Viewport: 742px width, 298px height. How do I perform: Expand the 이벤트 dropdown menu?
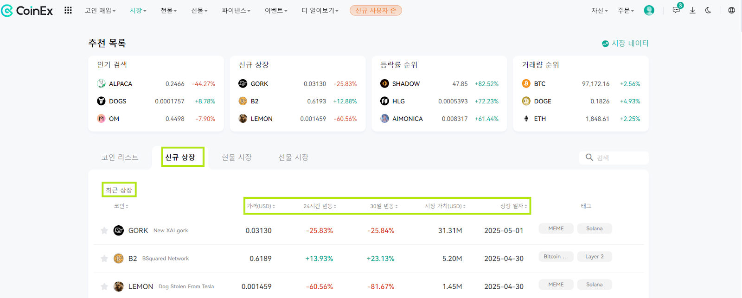[x=276, y=10]
